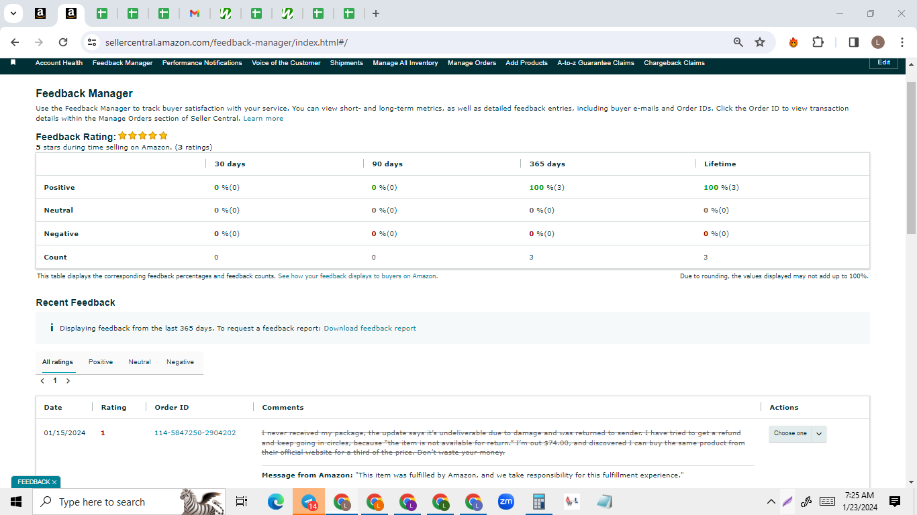This screenshot has width=917, height=515.
Task: Click the feedback rating stars
Action: tap(143, 136)
